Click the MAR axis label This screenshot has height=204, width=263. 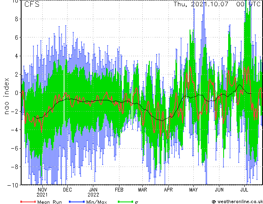(x=143, y=190)
